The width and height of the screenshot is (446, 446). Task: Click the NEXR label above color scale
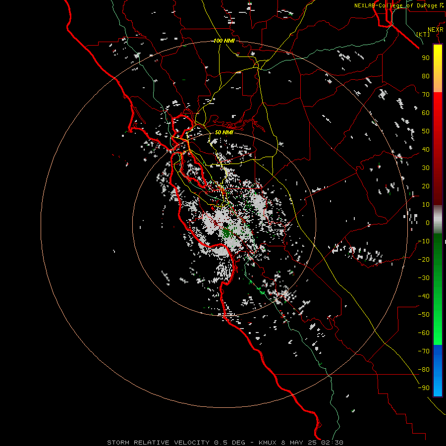[436, 30]
